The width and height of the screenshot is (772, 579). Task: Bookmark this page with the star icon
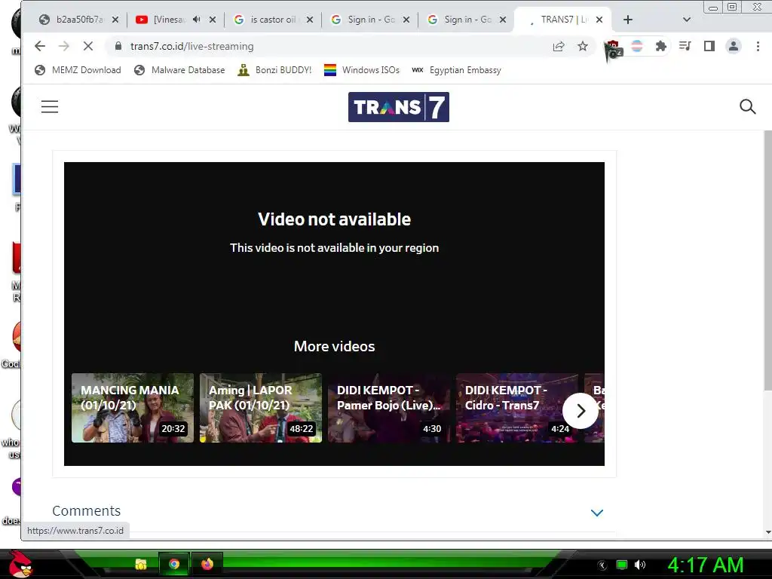[583, 46]
